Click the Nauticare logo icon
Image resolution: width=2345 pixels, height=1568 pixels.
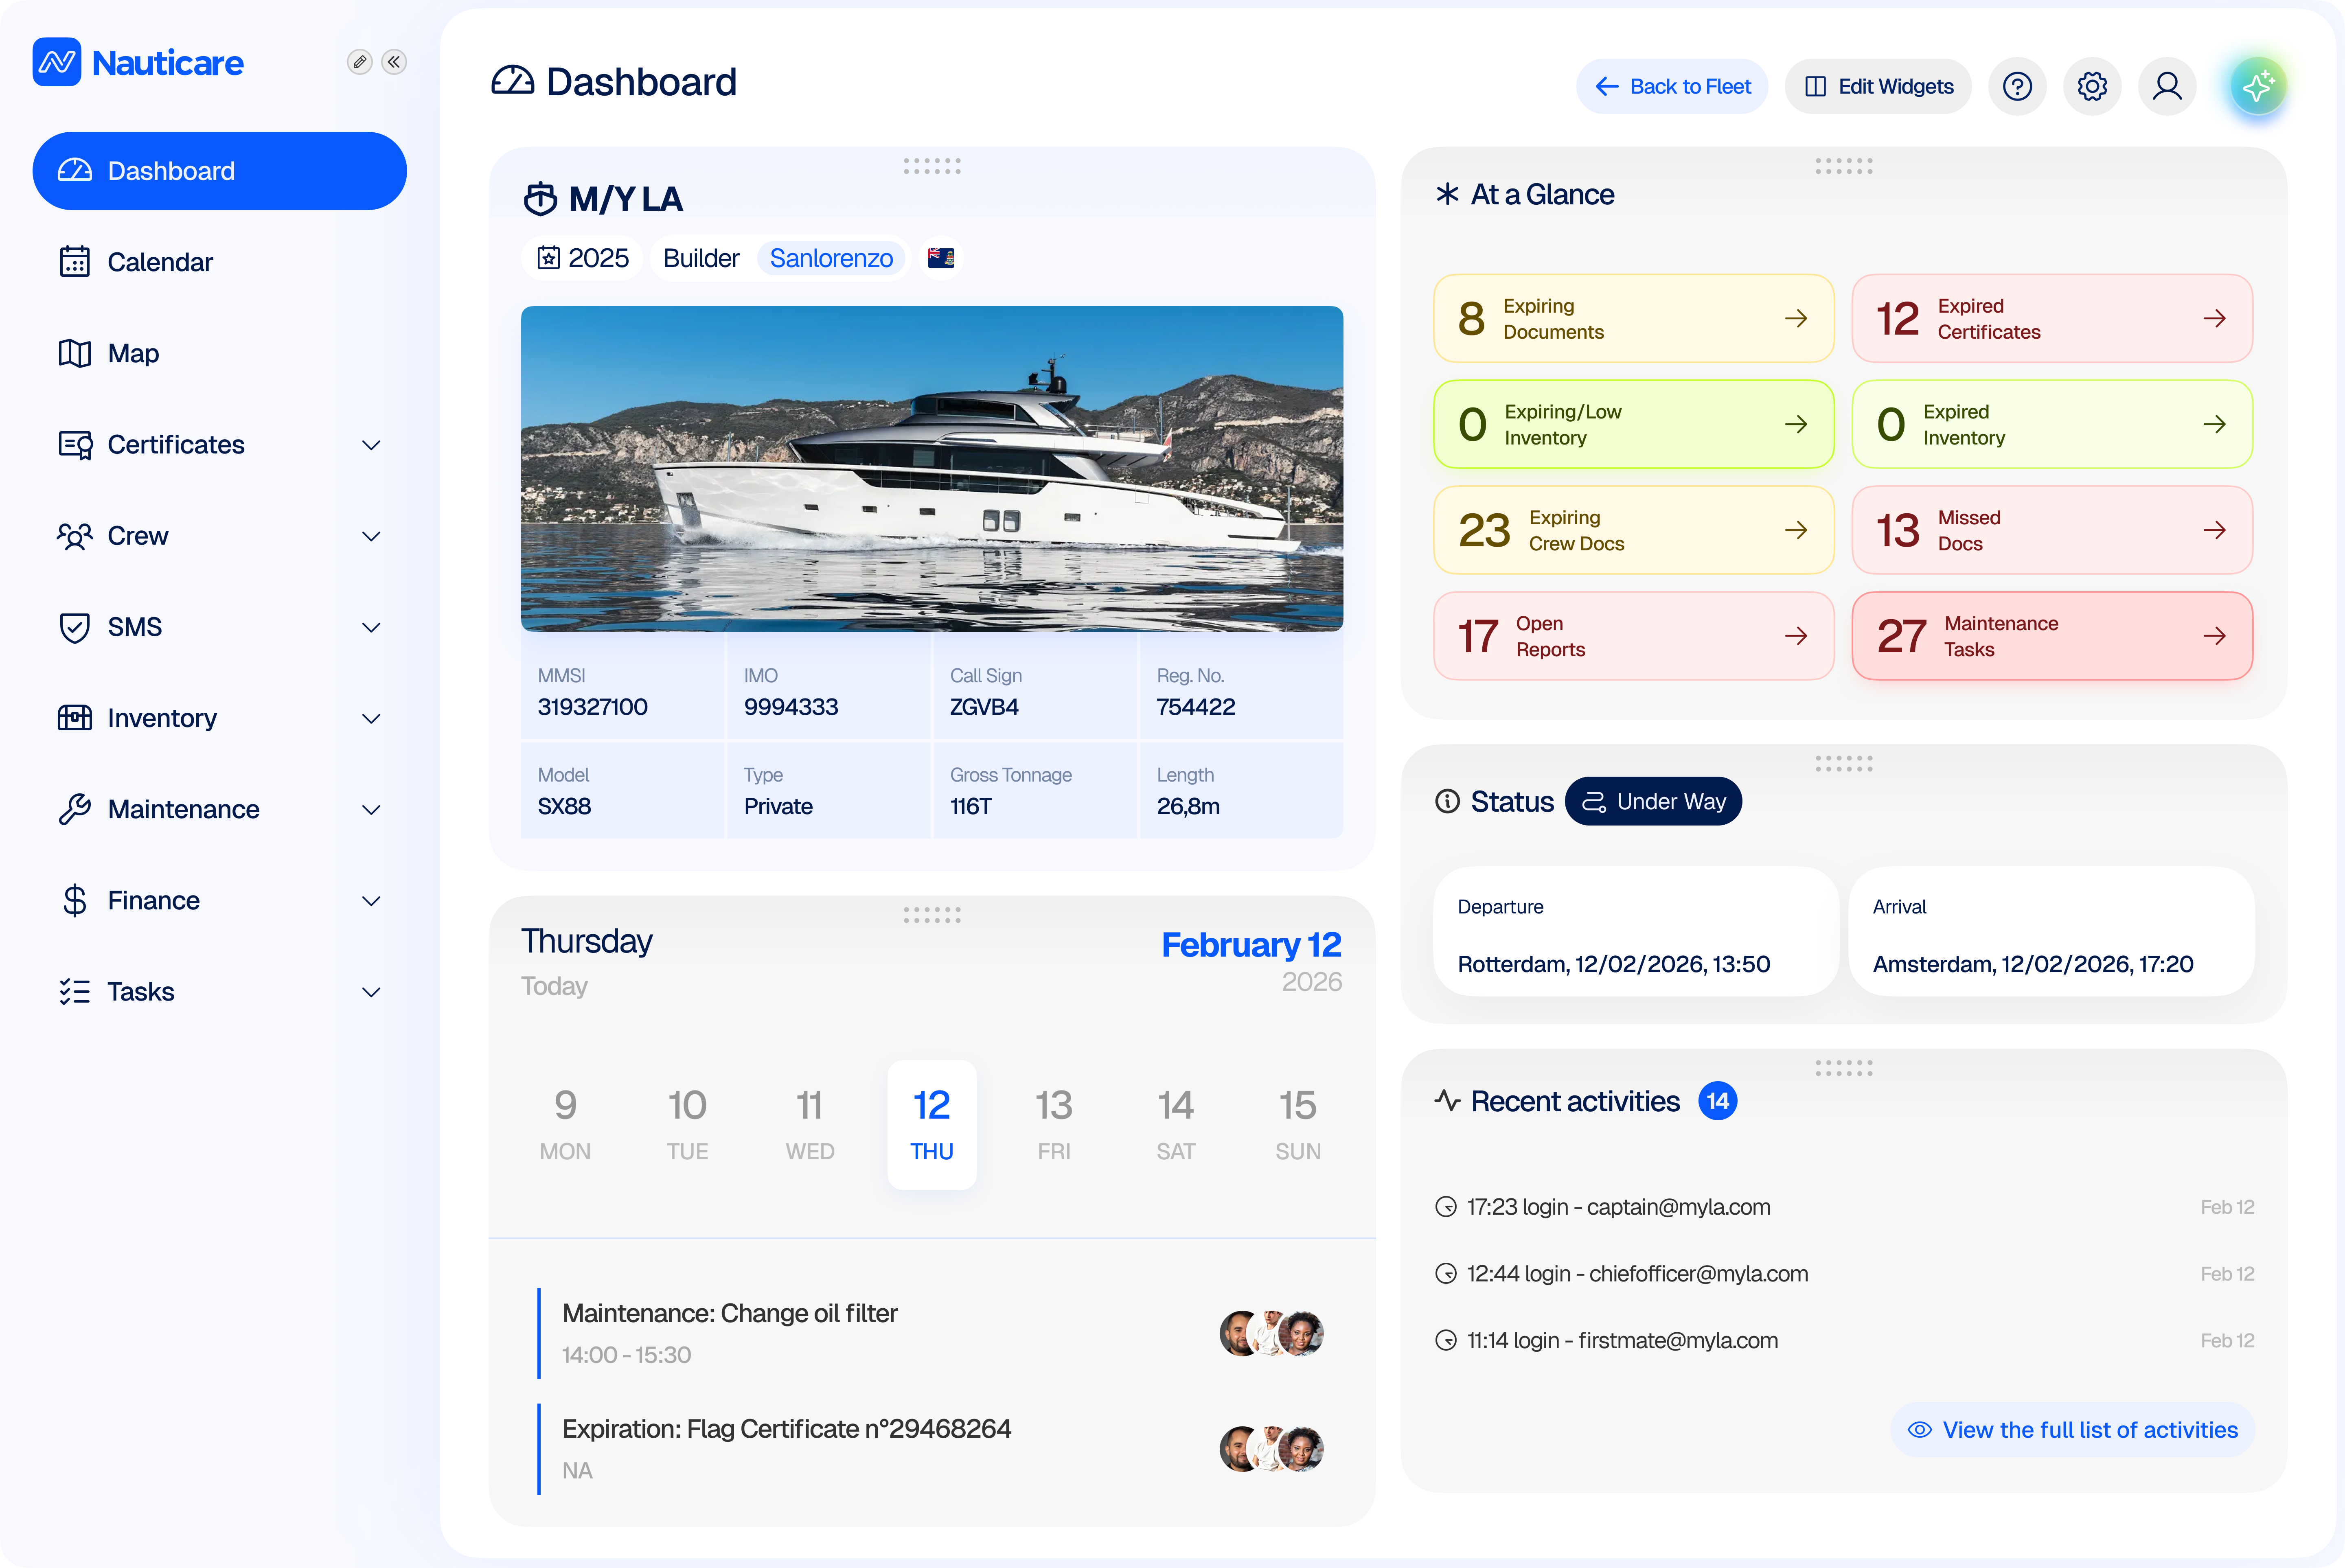(x=57, y=62)
